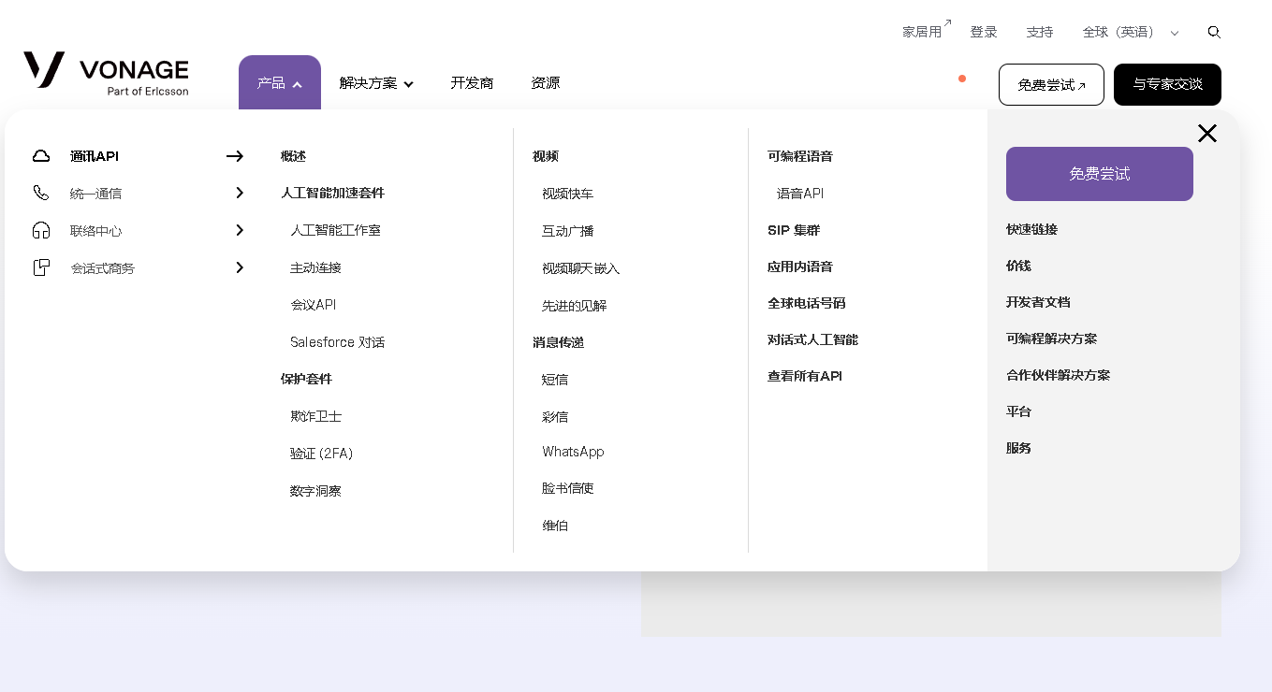Open 维伯
The image size is (1272, 692).
[x=555, y=526]
